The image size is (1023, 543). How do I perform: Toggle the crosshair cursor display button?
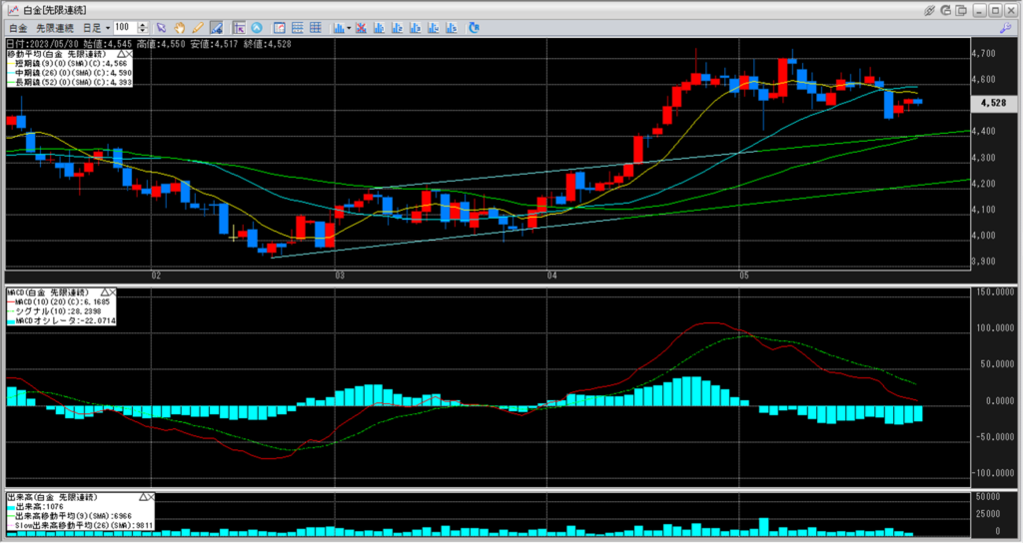(239, 27)
